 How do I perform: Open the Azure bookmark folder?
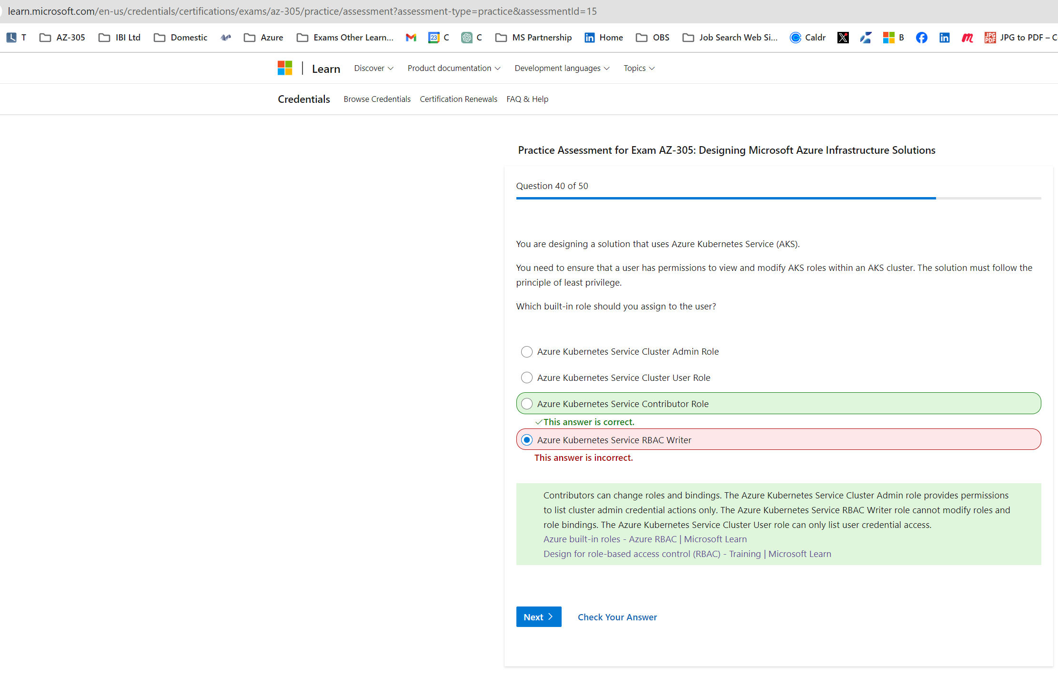[x=263, y=38]
